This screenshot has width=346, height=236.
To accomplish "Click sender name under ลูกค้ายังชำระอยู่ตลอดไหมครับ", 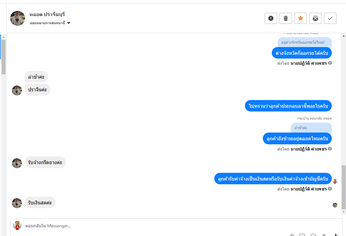I will [x=308, y=149].
